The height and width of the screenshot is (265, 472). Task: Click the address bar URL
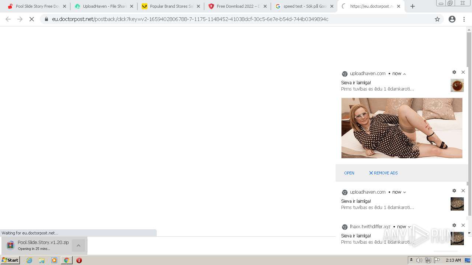[x=190, y=19]
